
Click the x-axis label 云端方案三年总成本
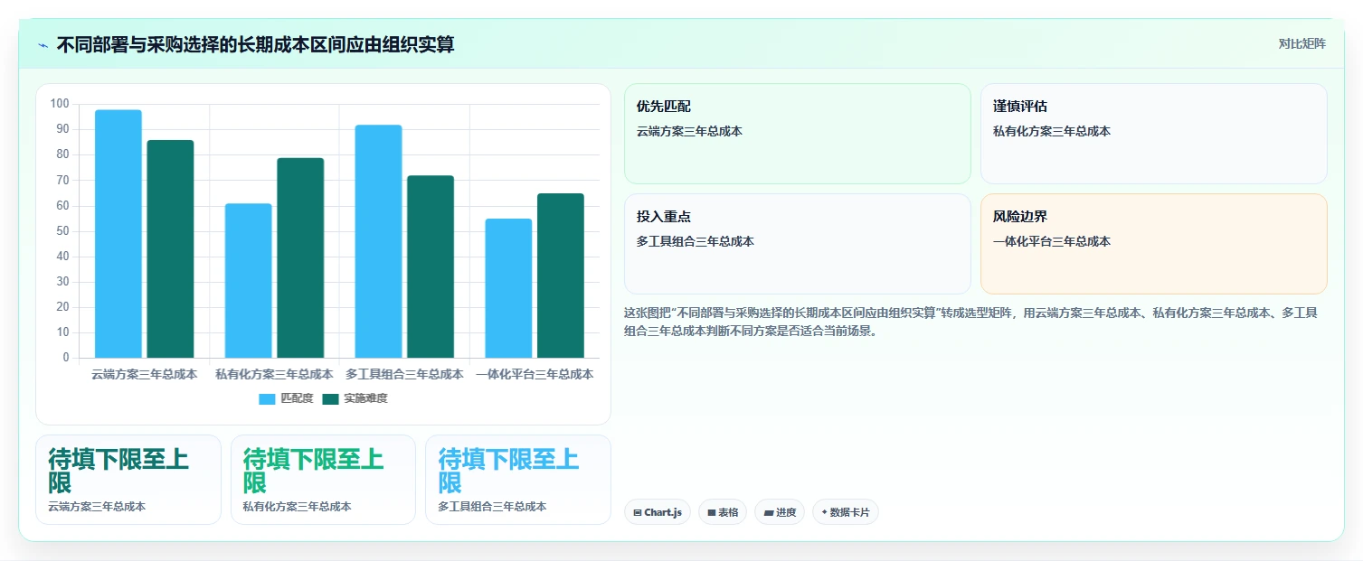[144, 374]
